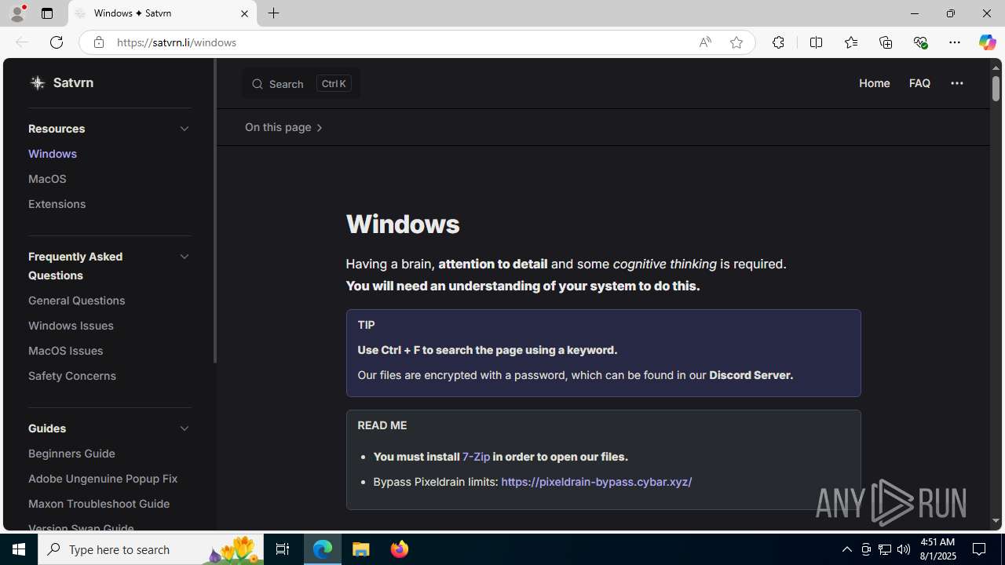This screenshot has width=1005, height=565.
Task: Follow the 7-Zip link
Action: tap(476, 457)
